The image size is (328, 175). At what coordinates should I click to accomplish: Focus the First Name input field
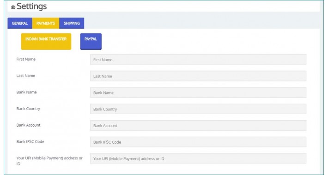[x=198, y=60]
